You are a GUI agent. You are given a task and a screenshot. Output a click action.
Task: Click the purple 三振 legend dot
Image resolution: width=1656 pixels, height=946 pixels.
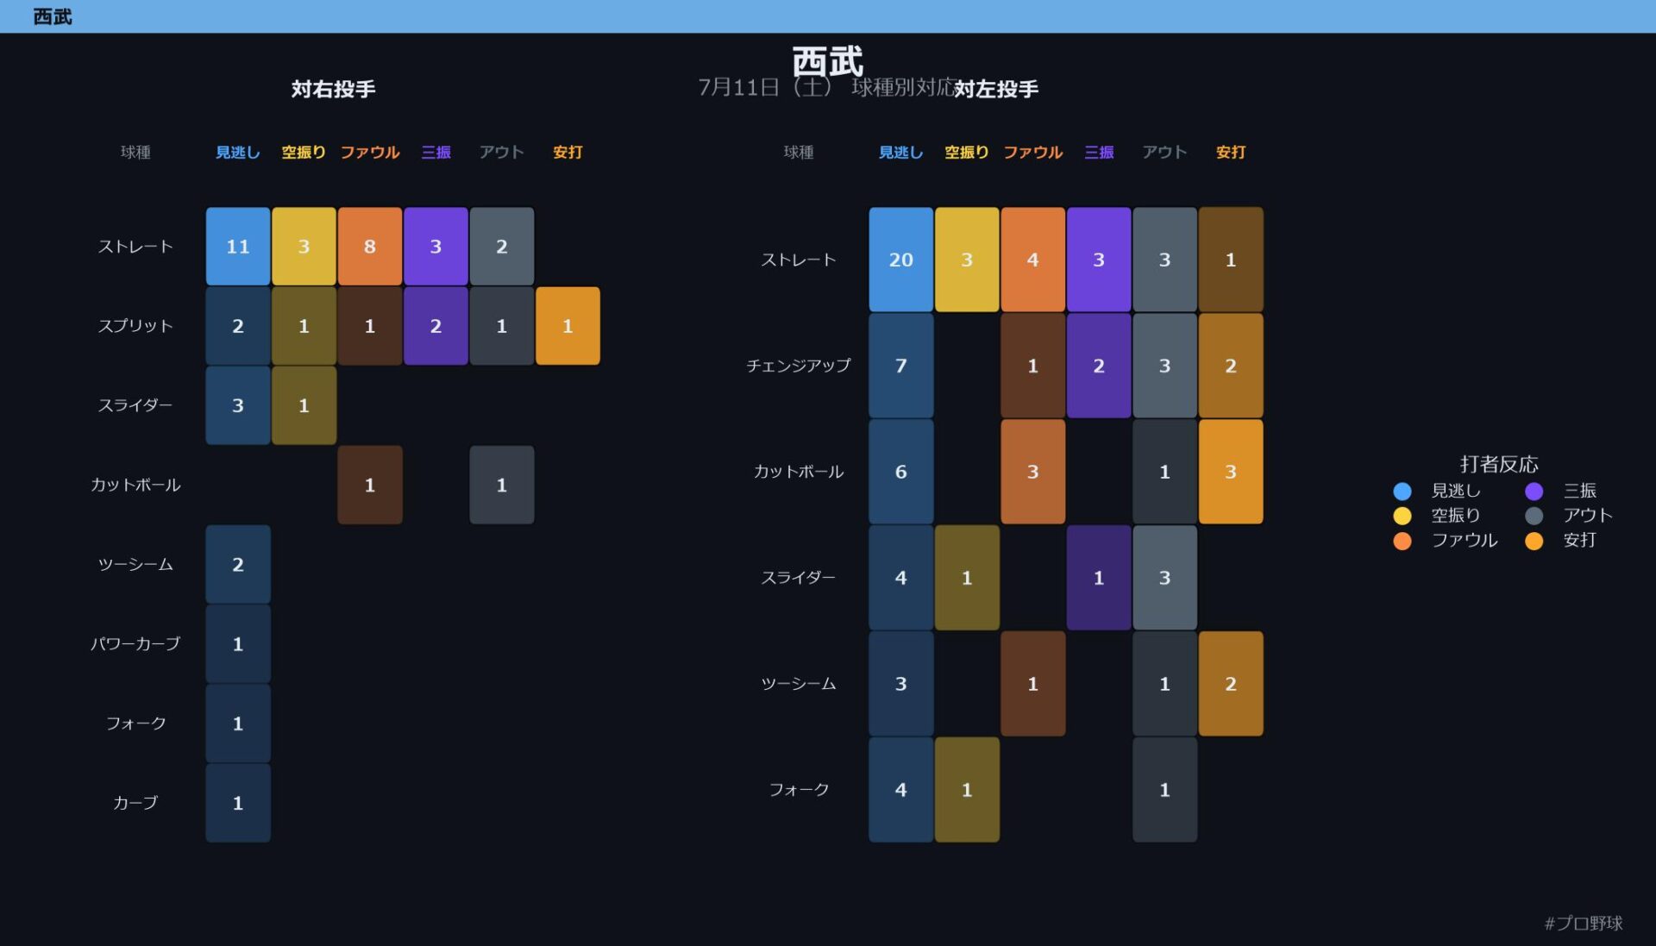pos(1534,492)
